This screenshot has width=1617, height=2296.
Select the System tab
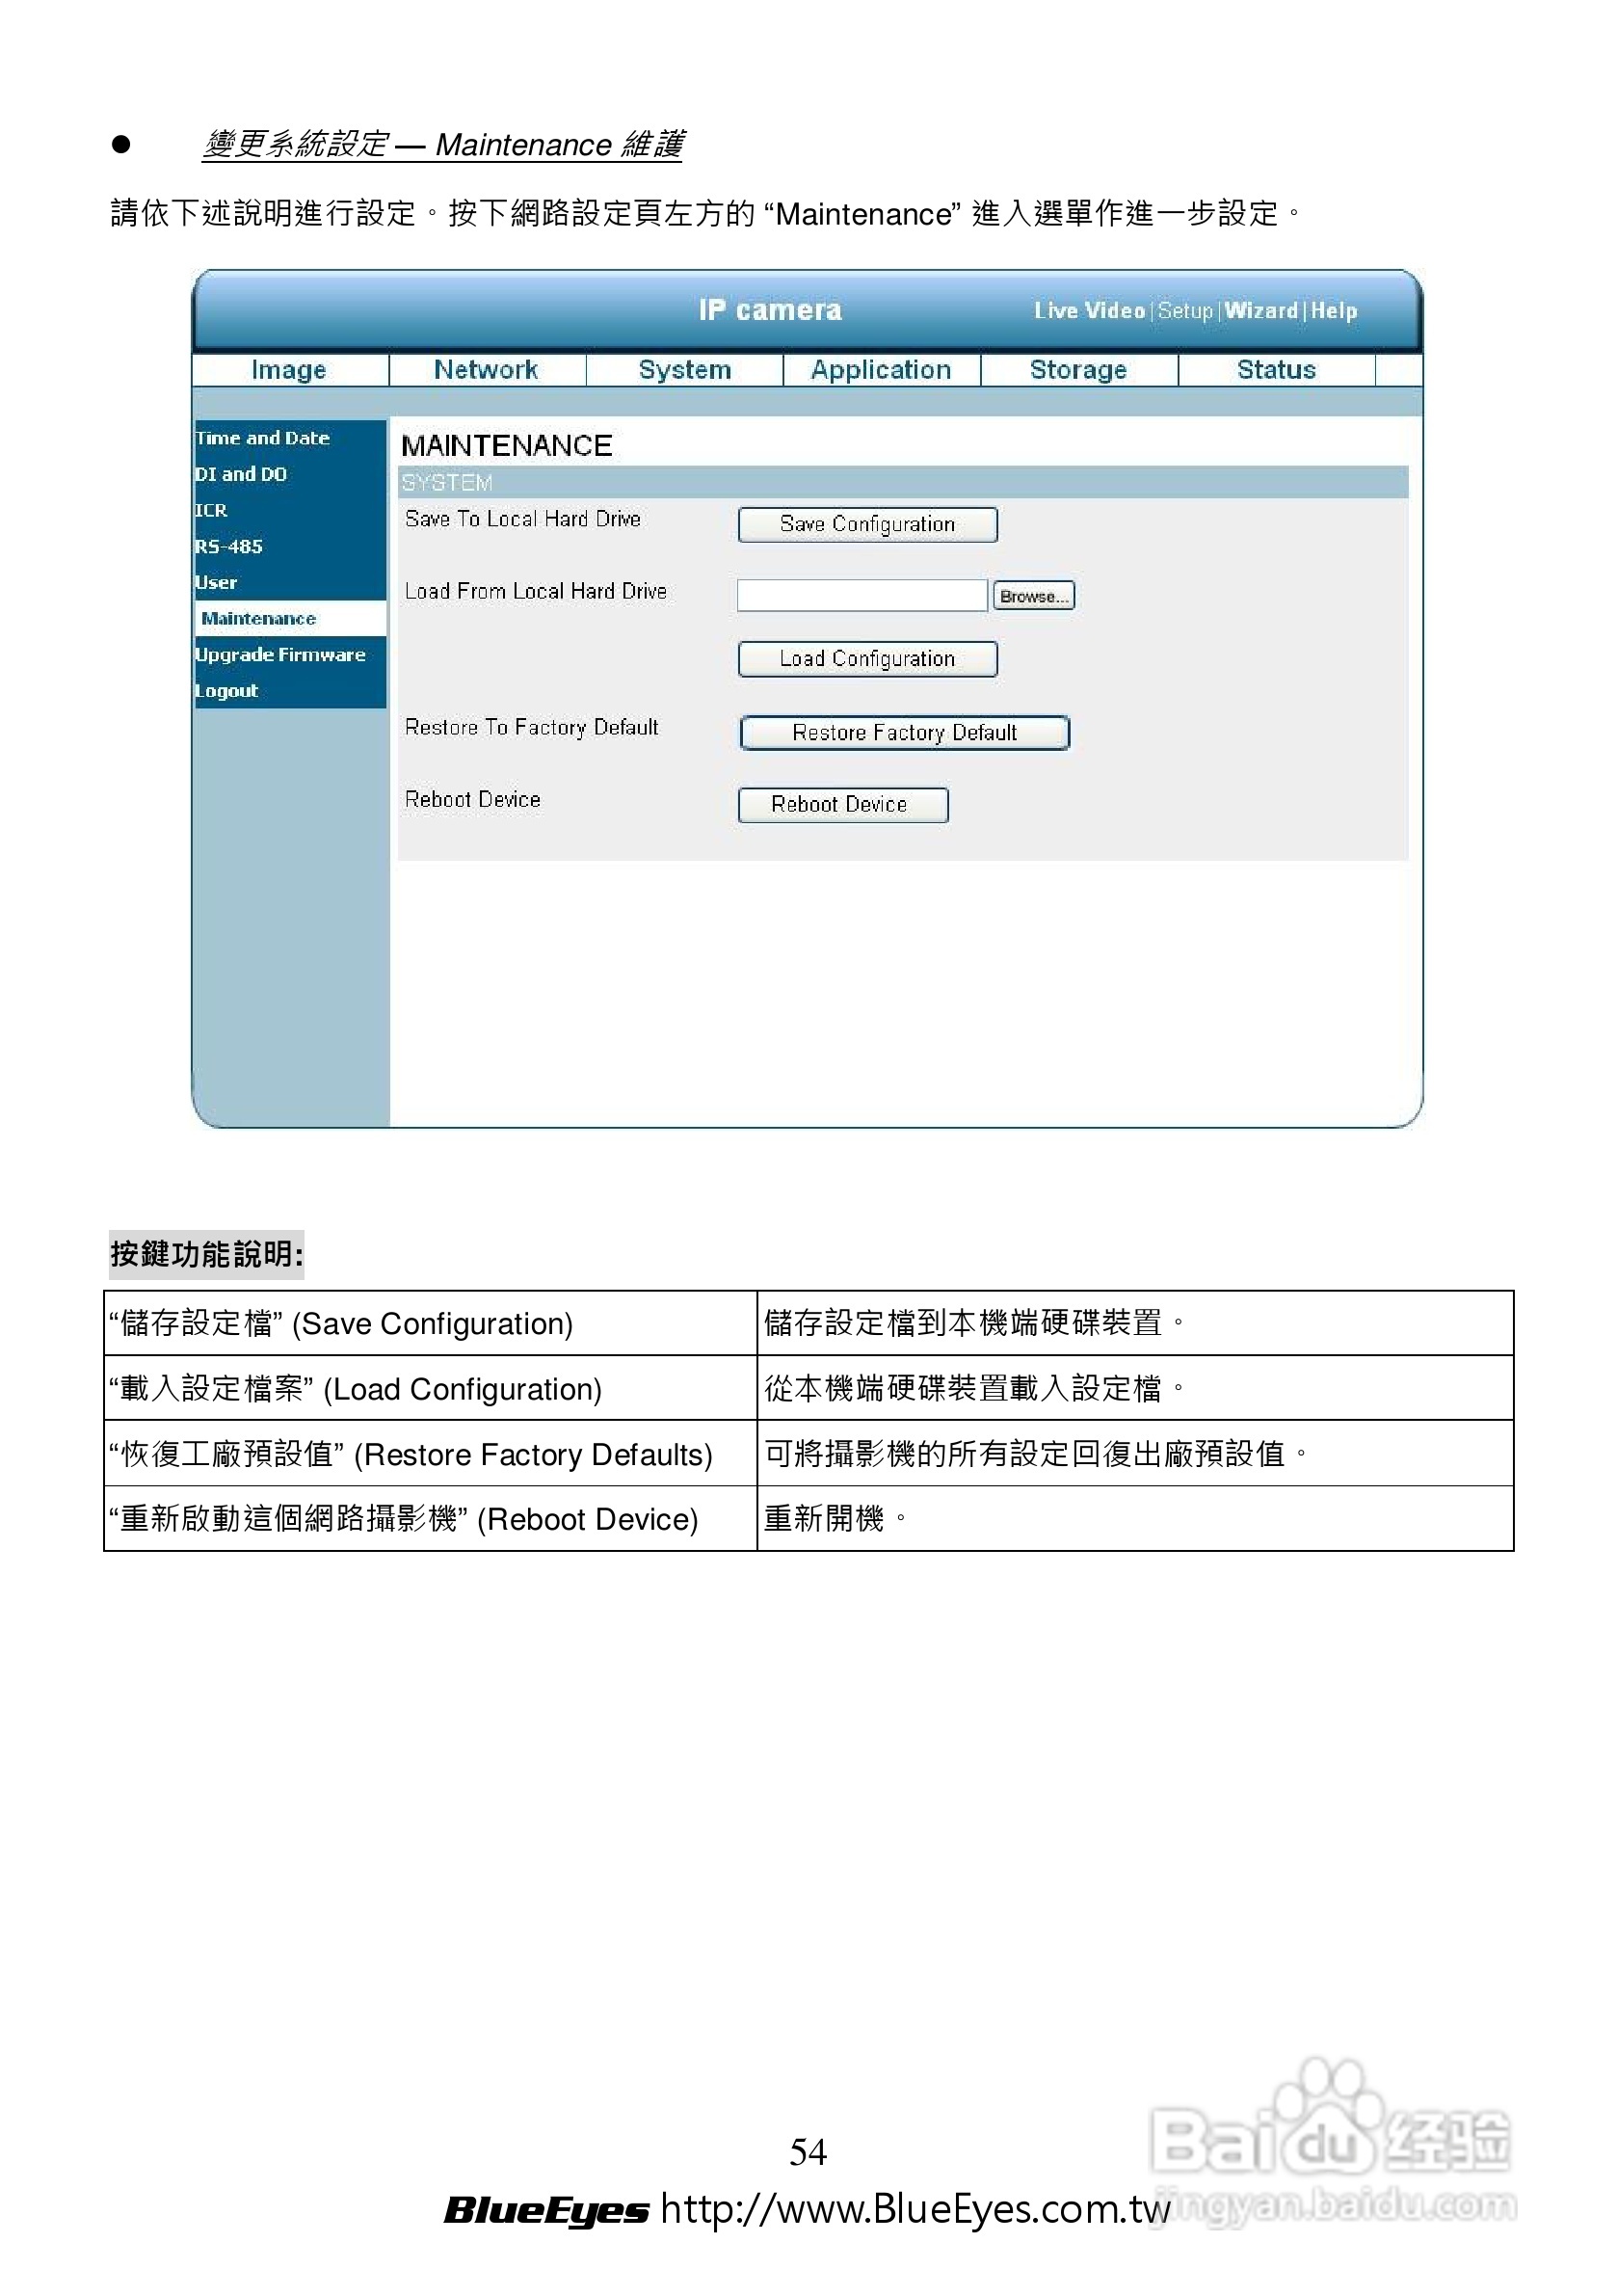pyautogui.click(x=685, y=370)
